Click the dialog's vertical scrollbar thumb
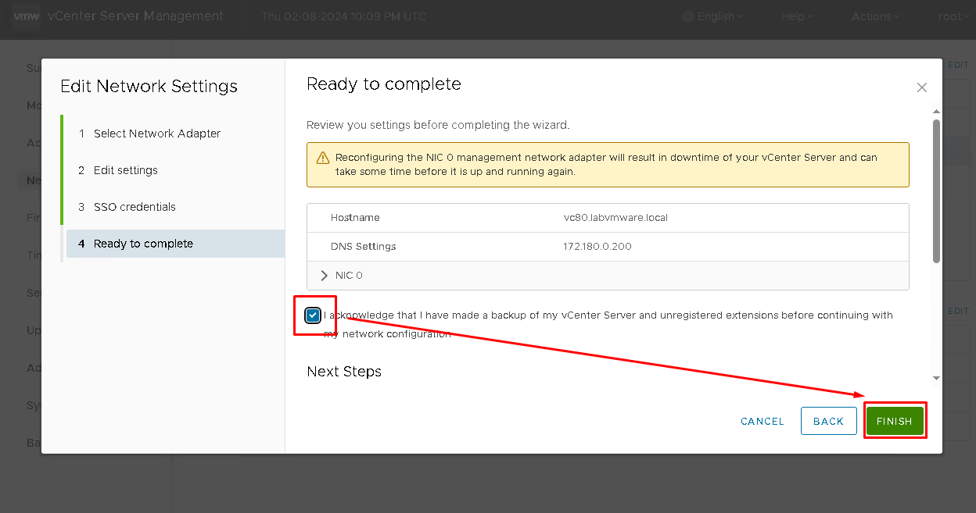 coord(937,191)
